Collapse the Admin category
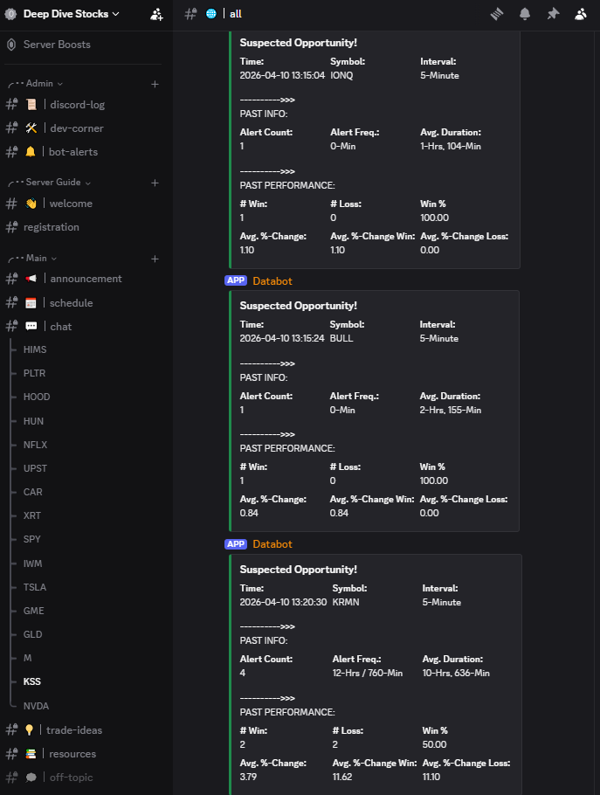 pyautogui.click(x=39, y=84)
